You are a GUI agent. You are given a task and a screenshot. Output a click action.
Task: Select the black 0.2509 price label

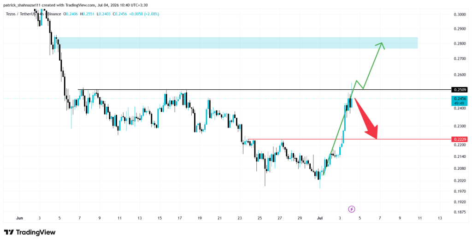click(x=460, y=90)
